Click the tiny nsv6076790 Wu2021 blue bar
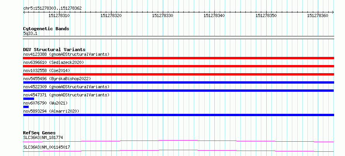This screenshot has height=156, width=345. (x=26, y=107)
